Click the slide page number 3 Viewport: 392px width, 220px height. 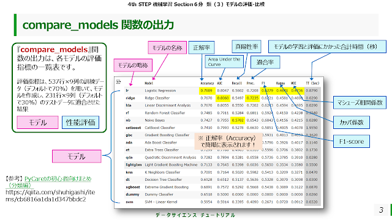tap(381, 210)
